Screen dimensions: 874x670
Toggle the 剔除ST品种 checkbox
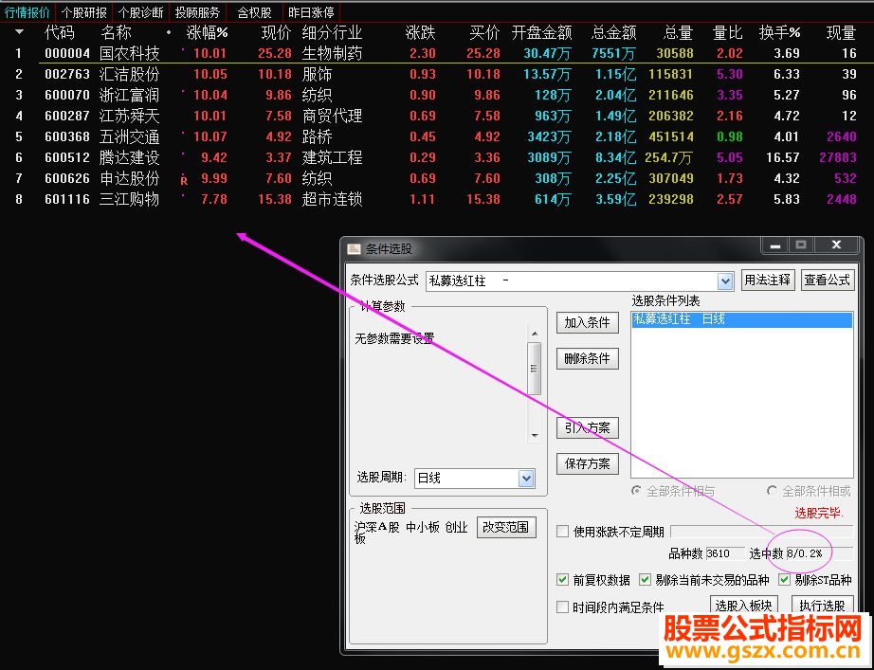pyautogui.click(x=785, y=580)
